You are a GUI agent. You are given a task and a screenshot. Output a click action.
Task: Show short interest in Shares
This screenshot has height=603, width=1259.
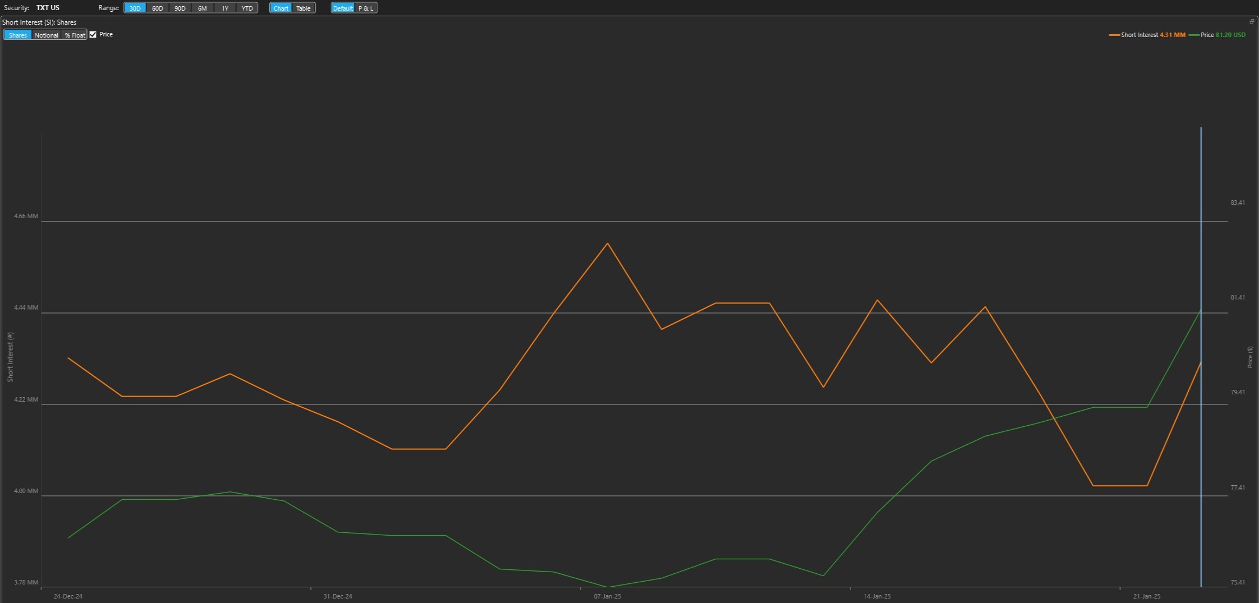click(18, 35)
